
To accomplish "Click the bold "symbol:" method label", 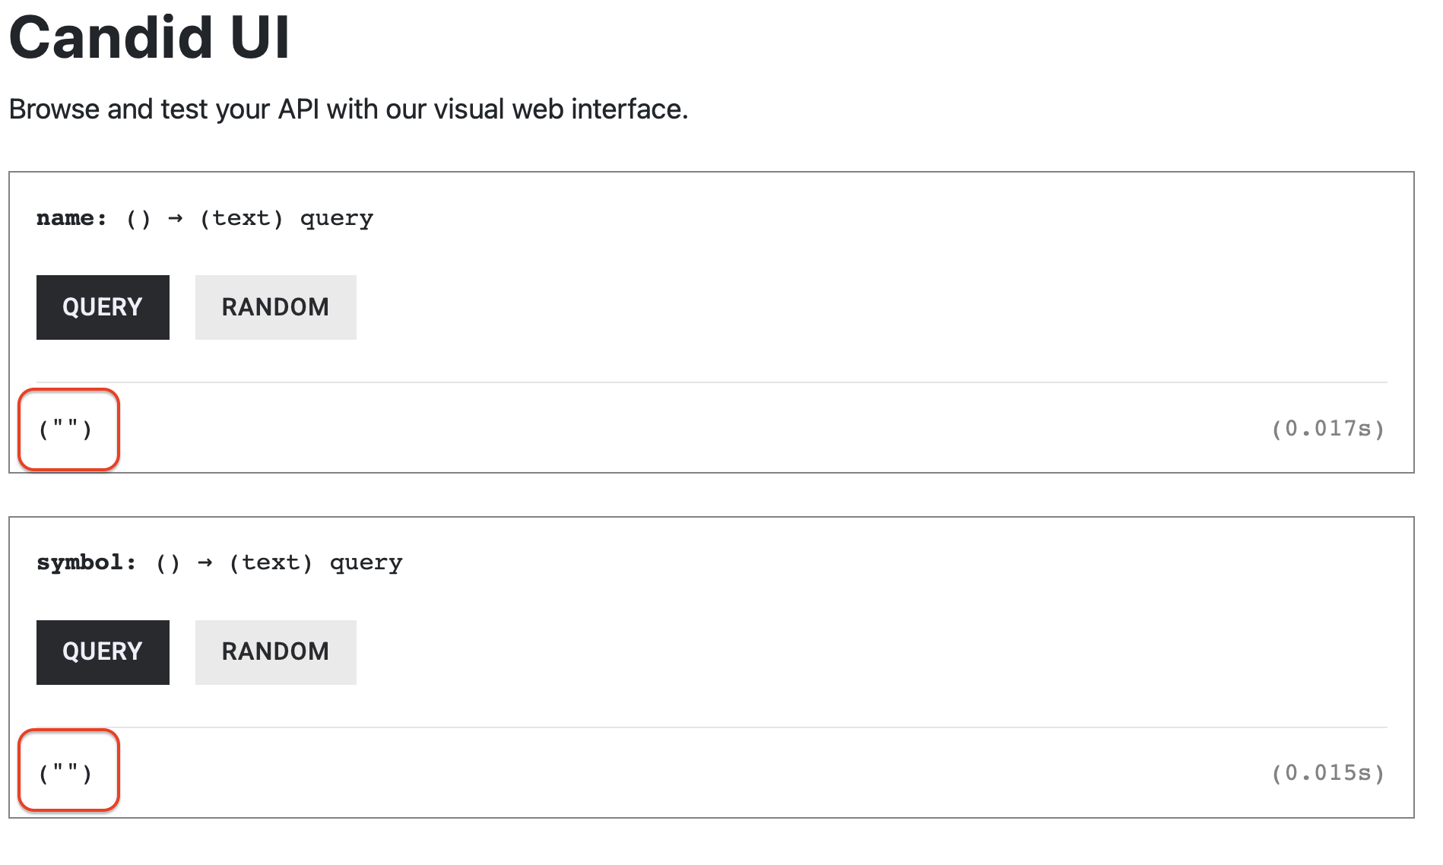I will click(x=87, y=562).
